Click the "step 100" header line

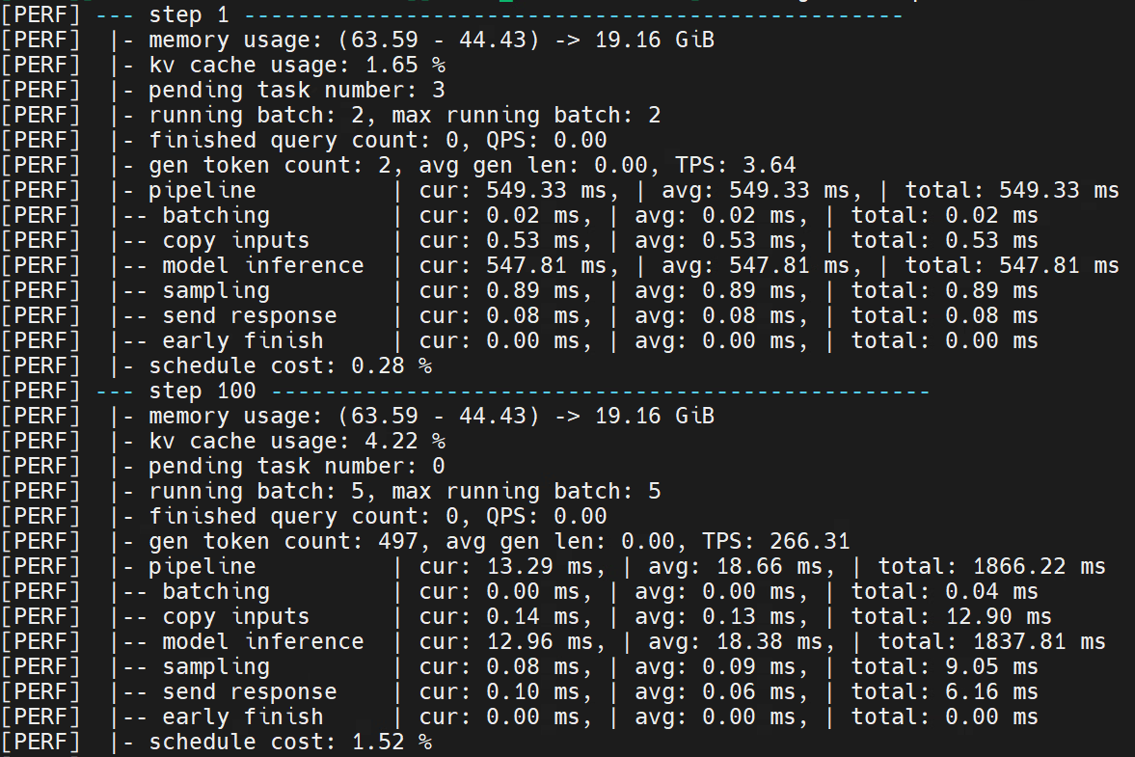coord(203,392)
